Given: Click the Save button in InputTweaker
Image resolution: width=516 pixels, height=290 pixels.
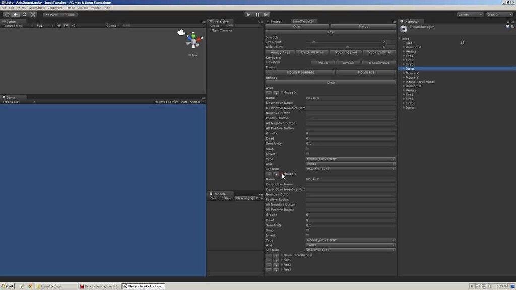Looking at the screenshot, I should pyautogui.click(x=330, y=32).
